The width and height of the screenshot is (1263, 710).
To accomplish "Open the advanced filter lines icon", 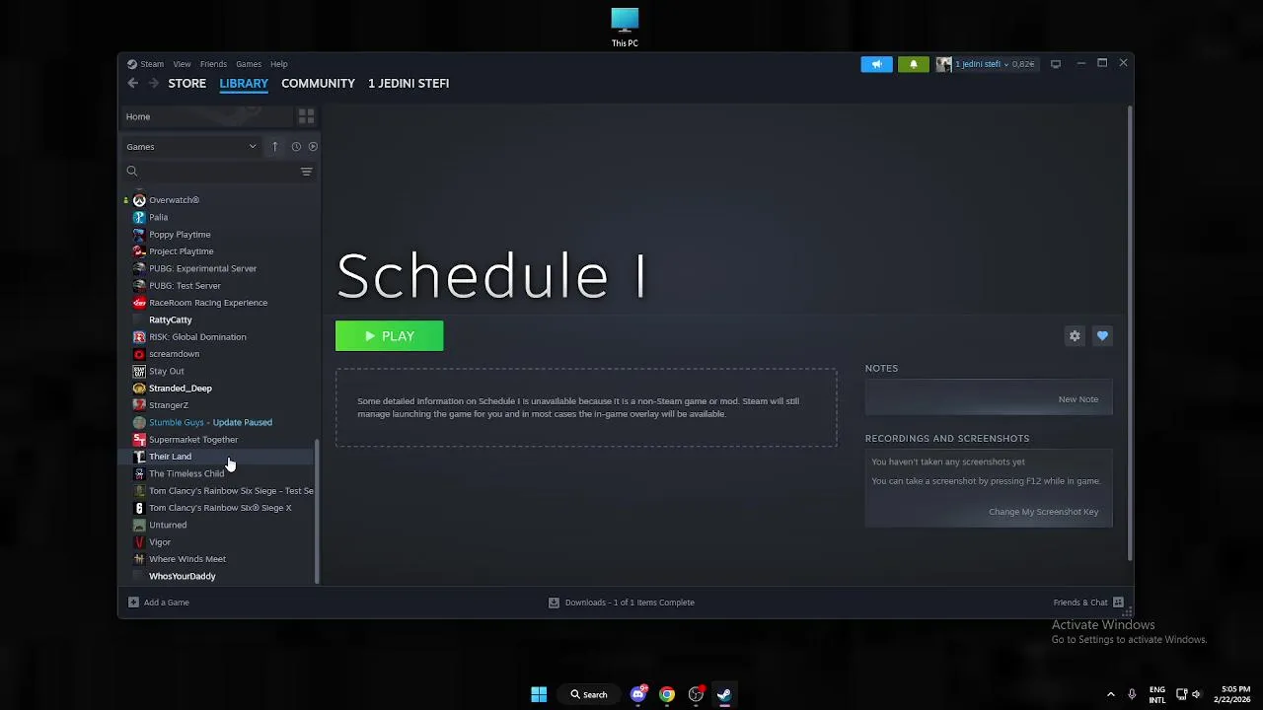I will click(x=306, y=172).
